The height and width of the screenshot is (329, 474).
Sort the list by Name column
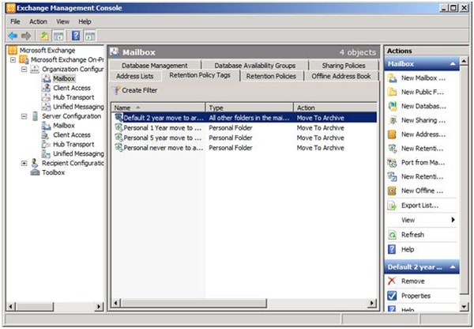(158, 108)
